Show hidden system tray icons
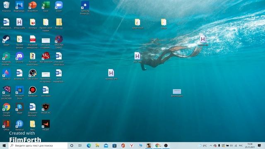This screenshot has width=265, height=149. point(211,145)
